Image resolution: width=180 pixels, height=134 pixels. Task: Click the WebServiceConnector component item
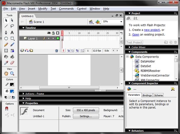pos(155,76)
